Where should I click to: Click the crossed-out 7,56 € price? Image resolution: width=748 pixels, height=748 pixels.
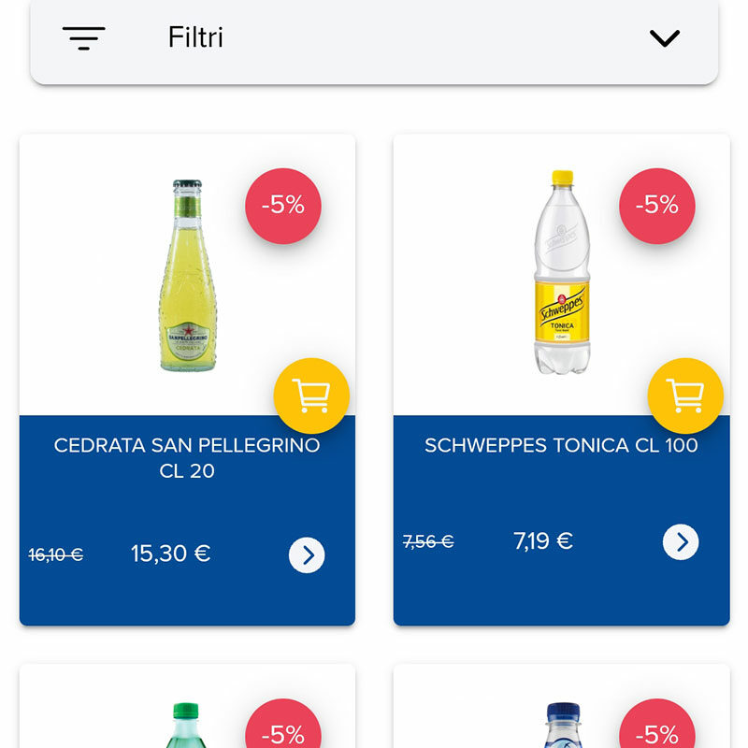coord(428,541)
